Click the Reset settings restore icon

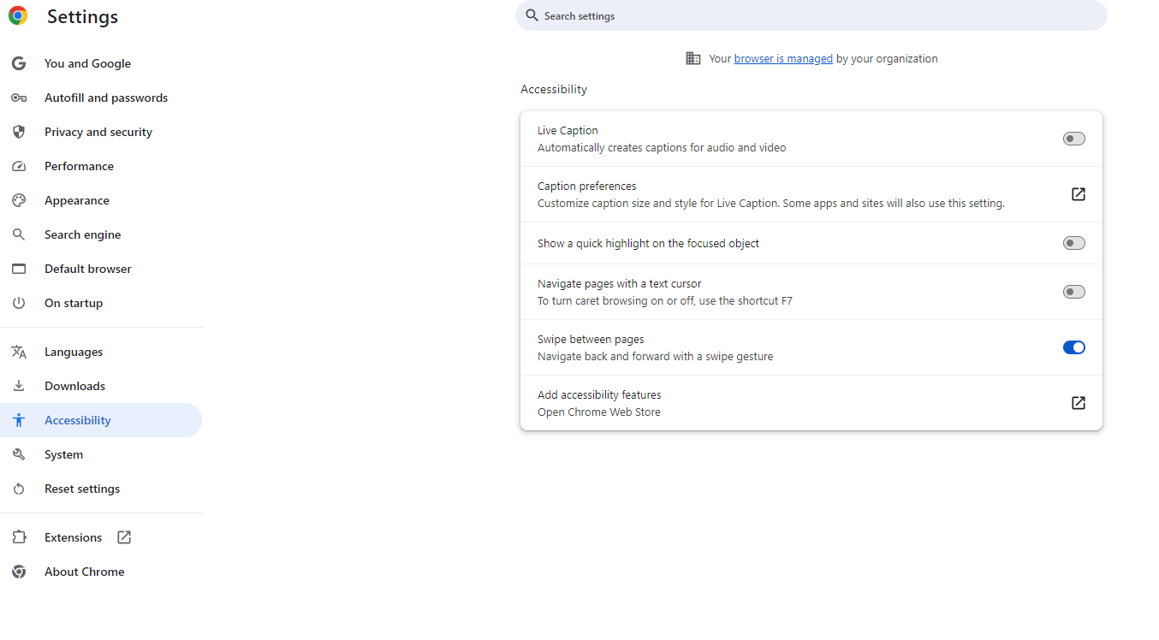(19, 489)
